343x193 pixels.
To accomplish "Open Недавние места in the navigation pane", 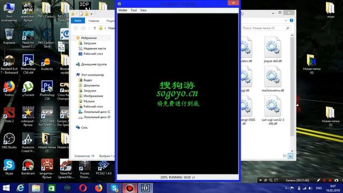I will (x=94, y=48).
